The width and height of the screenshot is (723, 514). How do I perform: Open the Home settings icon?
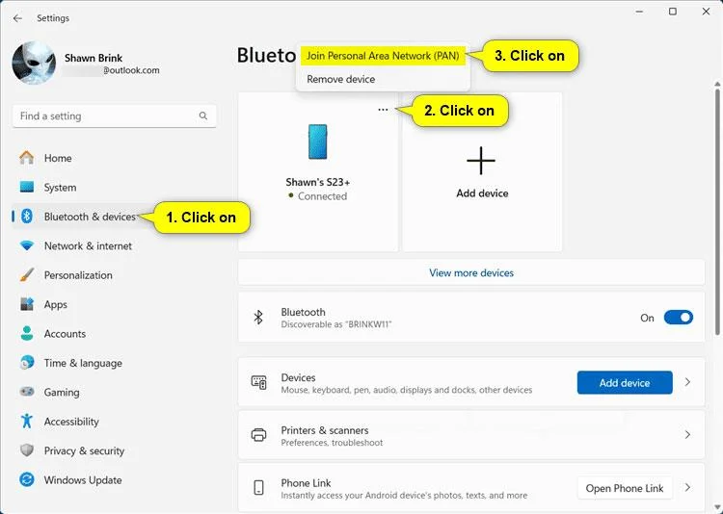(x=27, y=158)
